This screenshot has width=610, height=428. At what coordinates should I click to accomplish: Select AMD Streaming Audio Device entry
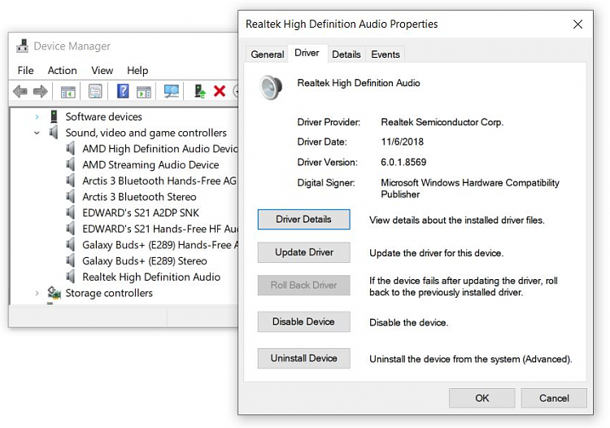(x=150, y=164)
